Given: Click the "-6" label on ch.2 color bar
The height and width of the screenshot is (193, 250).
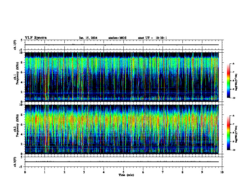Looking at the screenshot, I should 233,116.
